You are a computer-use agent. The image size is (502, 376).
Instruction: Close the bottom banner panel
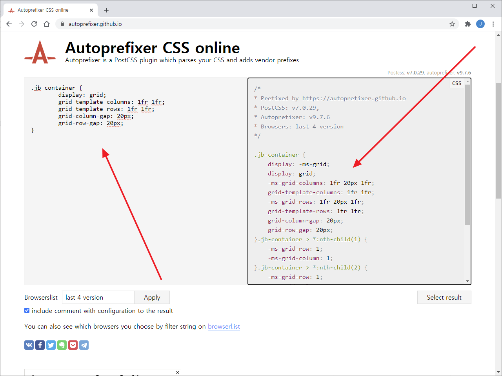pos(178,372)
